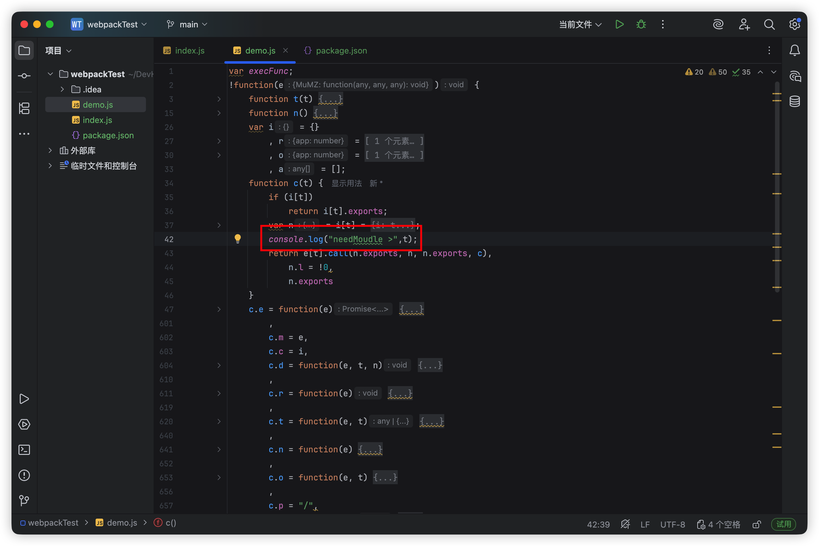Expand the .idea folder

pos(62,90)
